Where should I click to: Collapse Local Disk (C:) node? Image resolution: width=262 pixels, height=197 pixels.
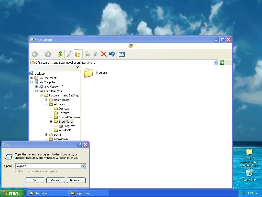pyautogui.click(x=36, y=91)
